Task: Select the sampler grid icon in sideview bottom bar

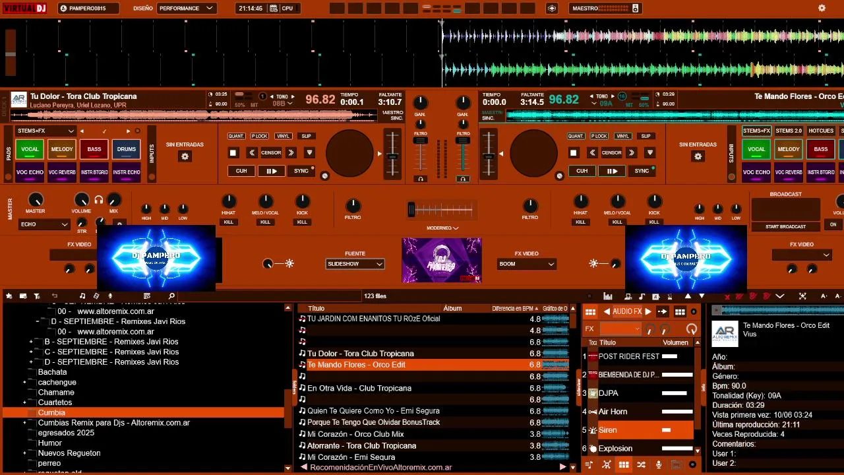Action: point(624,465)
